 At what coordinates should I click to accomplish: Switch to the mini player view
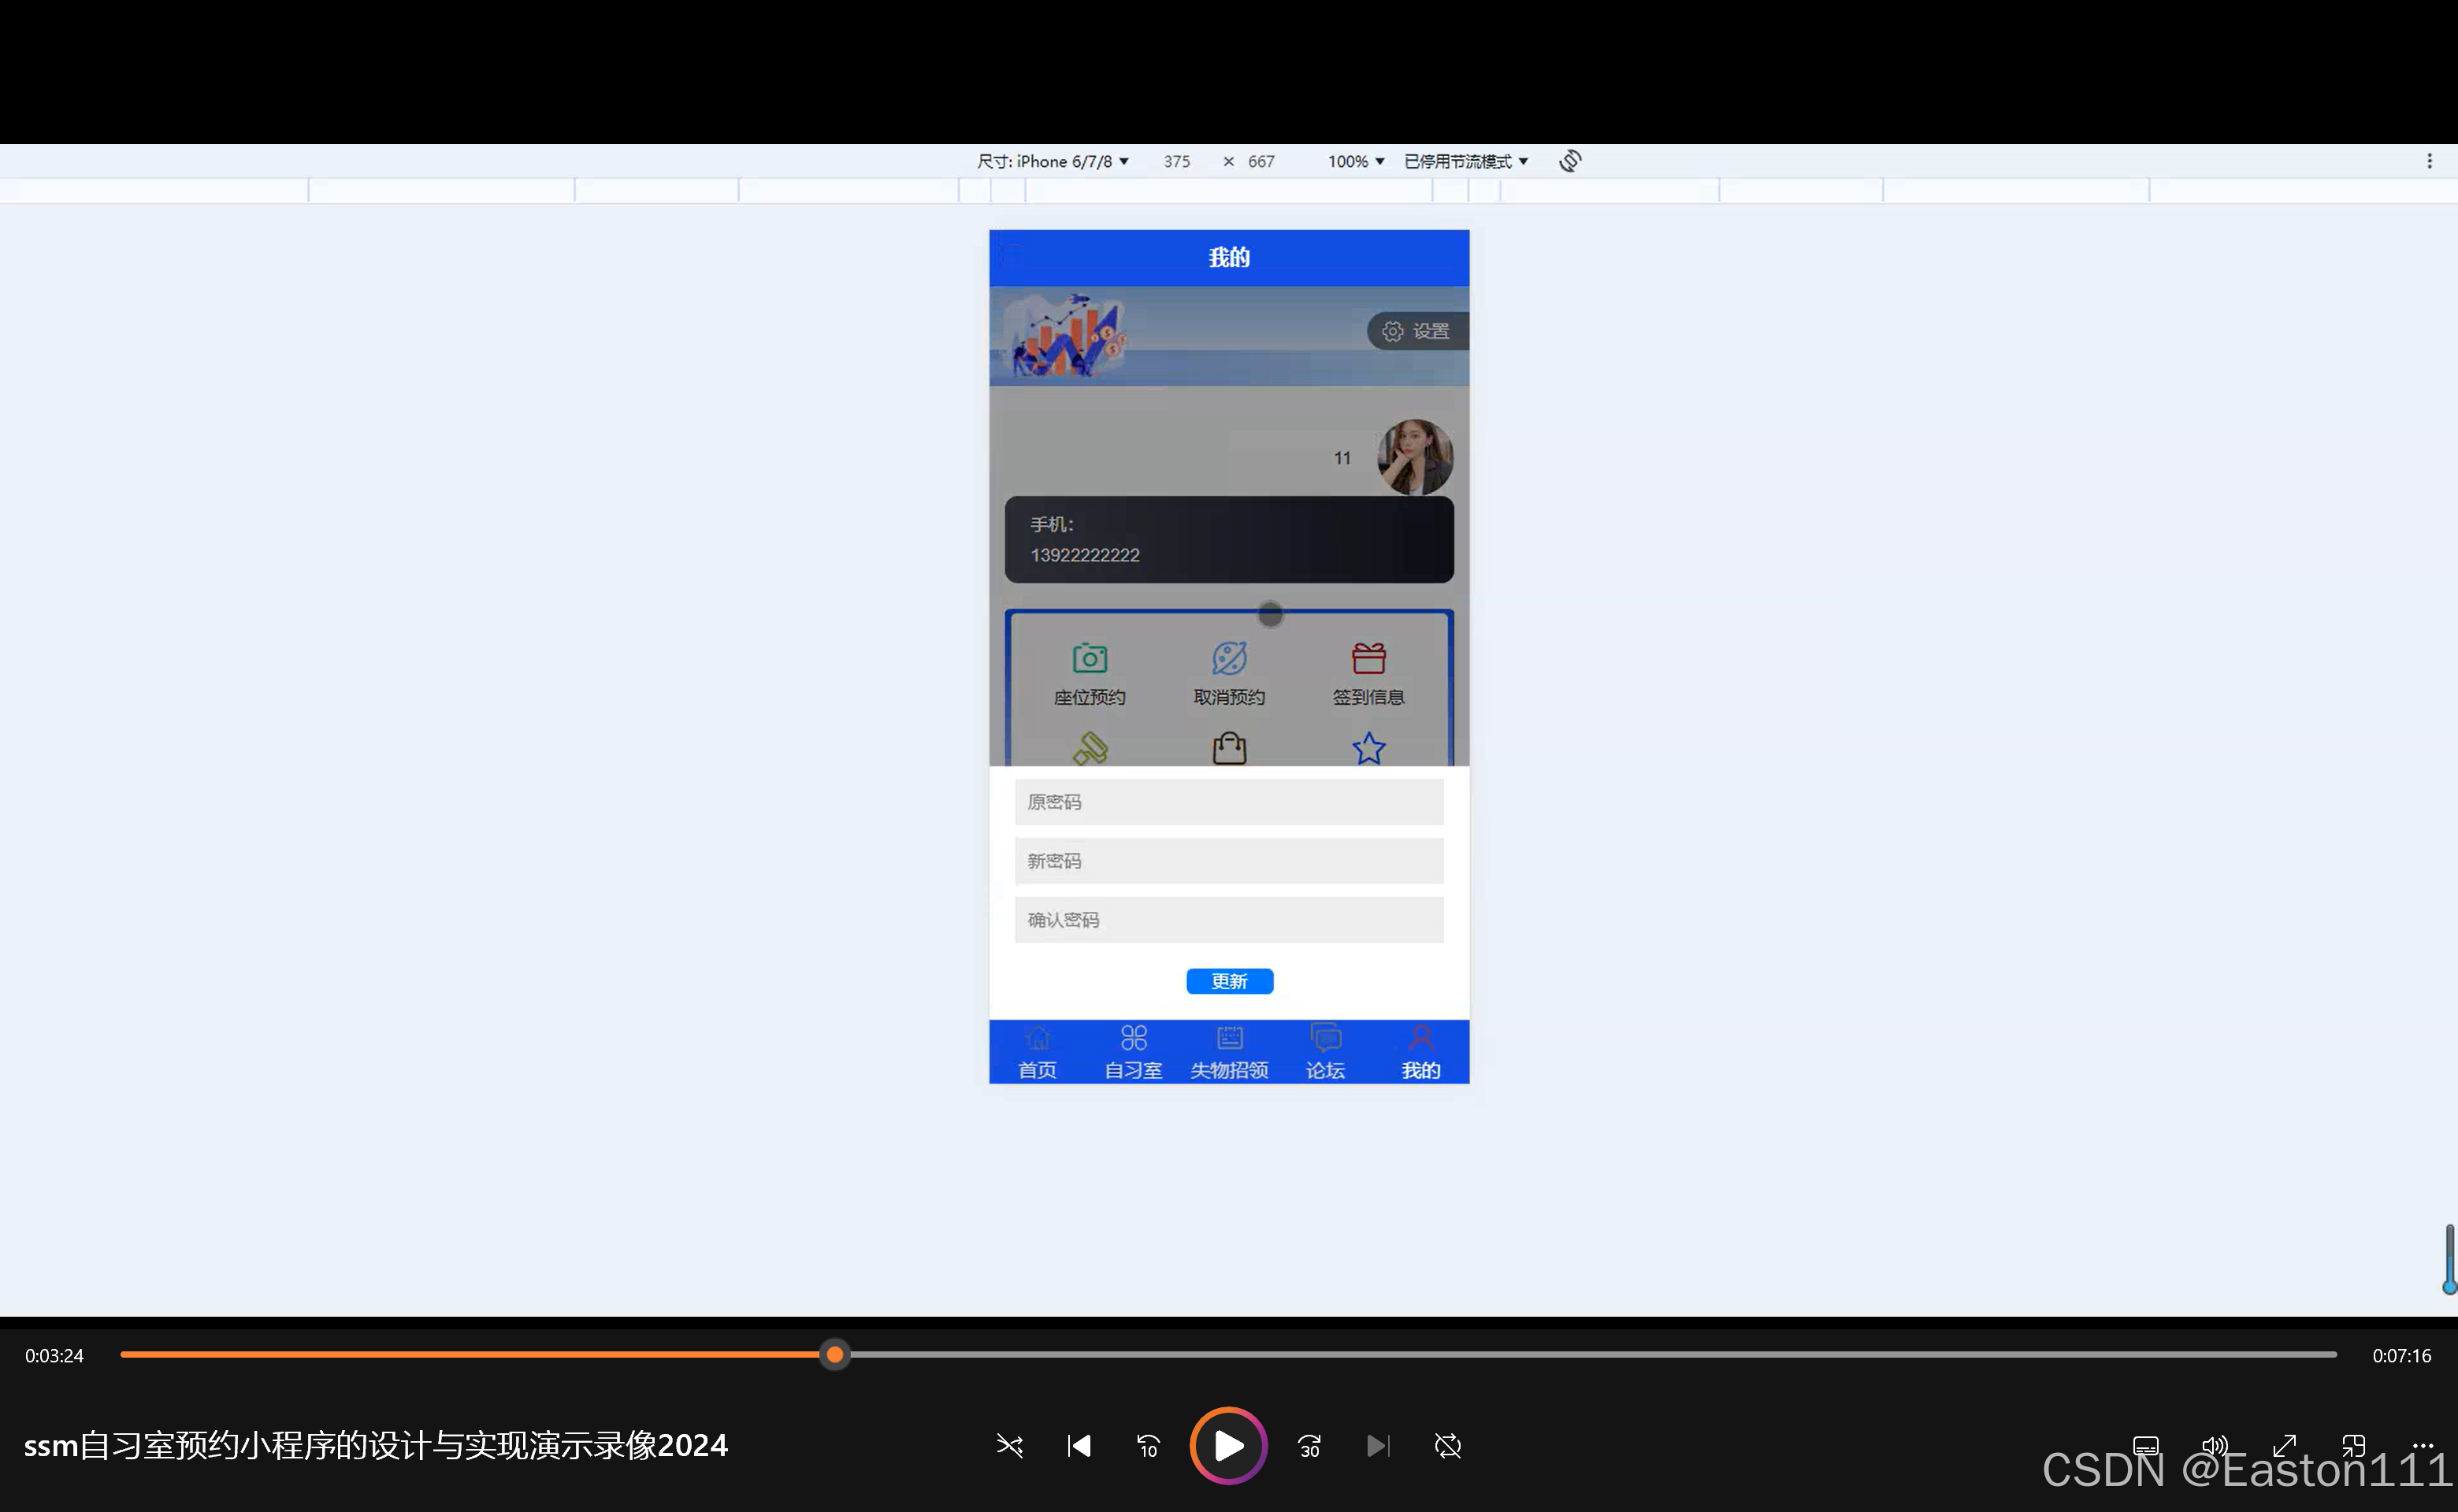coord(2353,1446)
